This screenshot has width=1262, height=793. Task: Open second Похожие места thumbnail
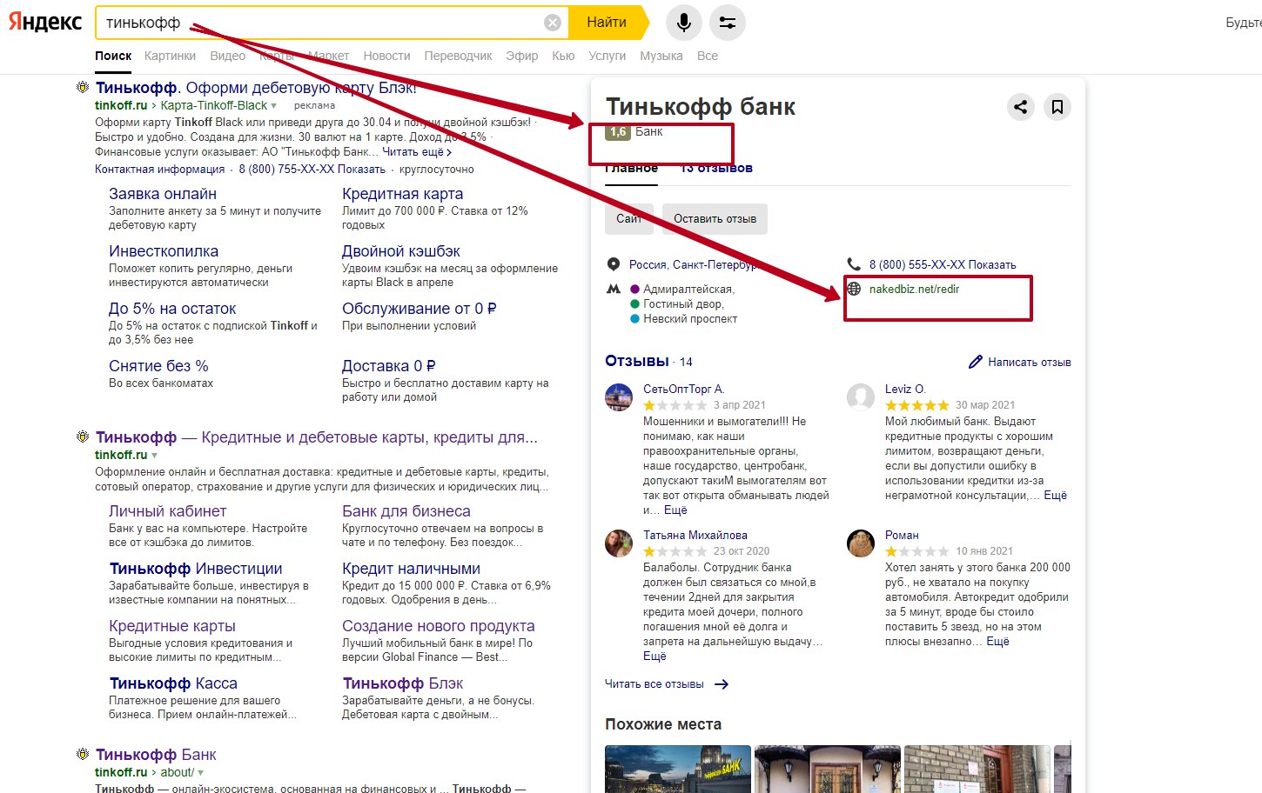pos(828,769)
